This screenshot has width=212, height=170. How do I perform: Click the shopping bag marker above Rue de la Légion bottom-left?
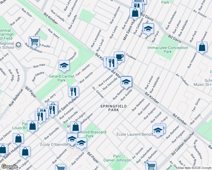click(x=25, y=152)
